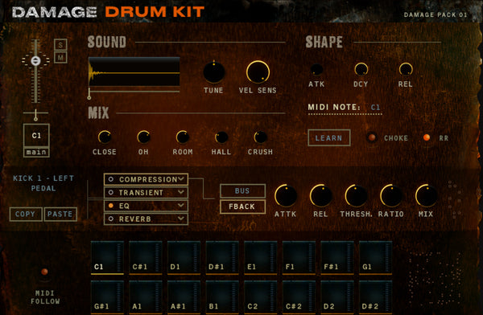Click the DCY shape knob
The width and height of the screenshot is (483, 315).
(361, 70)
